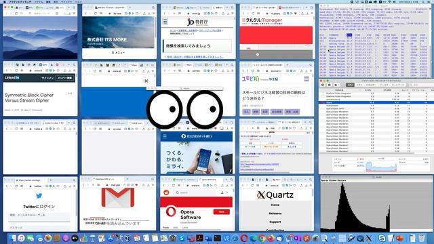This screenshot has height=244, width=434.
Task: Switch to the ネットワーク tab in Activity Monitor
Action: pyautogui.click(x=398, y=85)
